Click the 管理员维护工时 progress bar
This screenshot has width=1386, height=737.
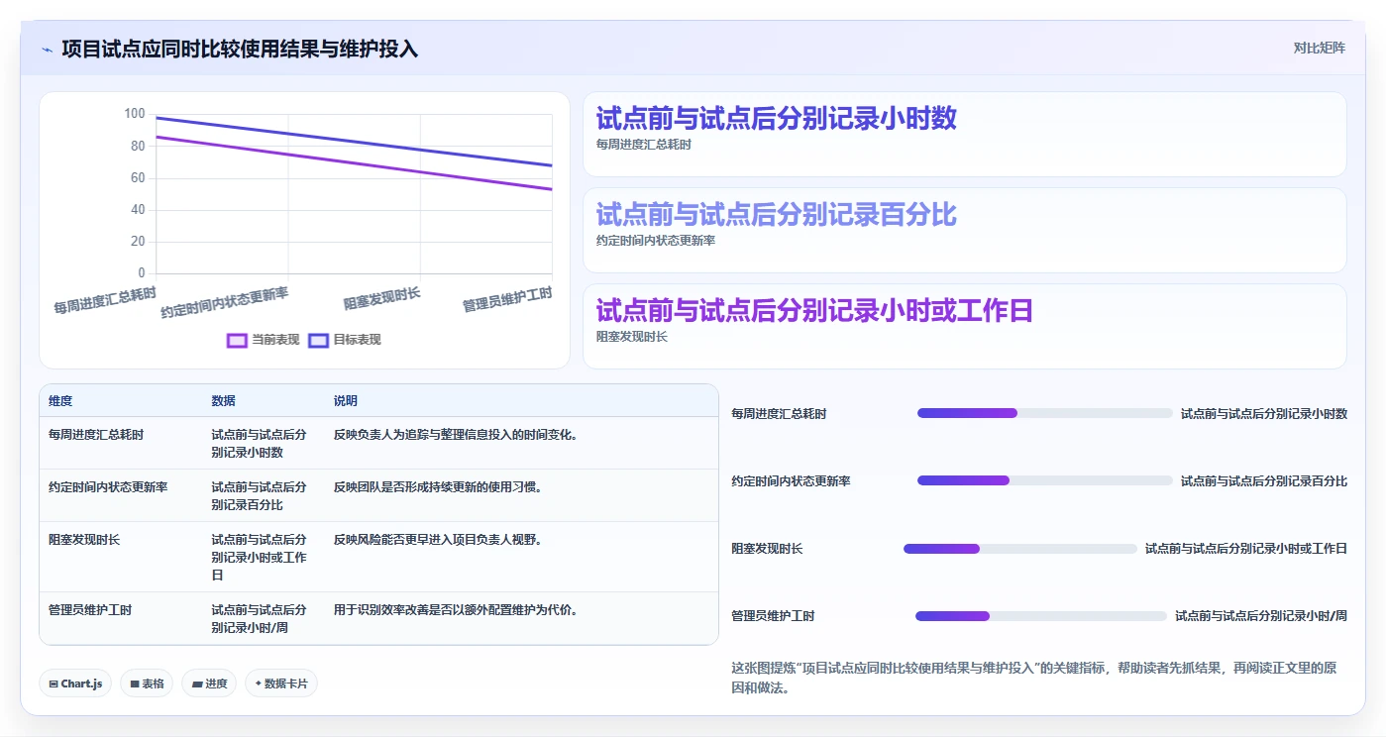[1041, 616]
